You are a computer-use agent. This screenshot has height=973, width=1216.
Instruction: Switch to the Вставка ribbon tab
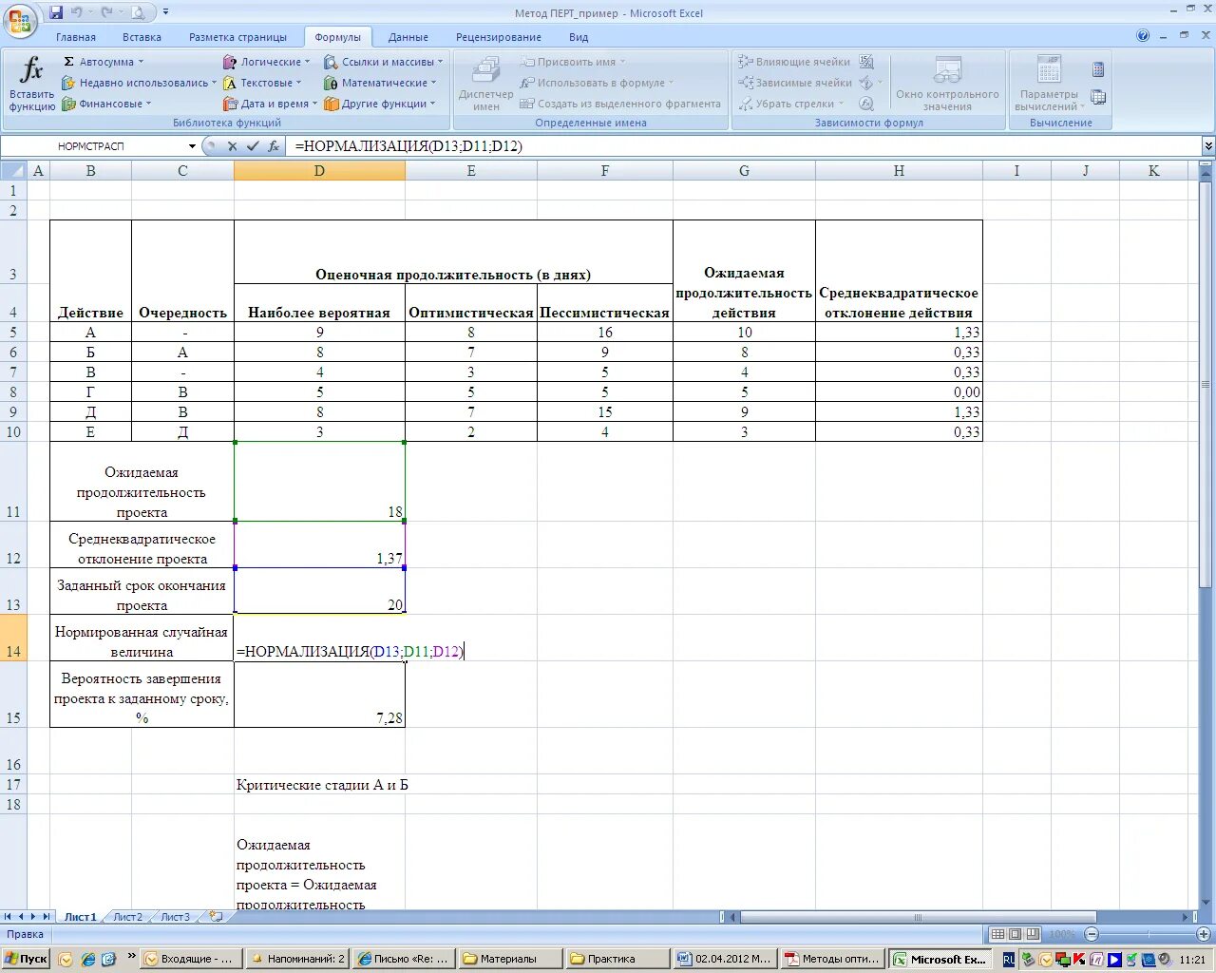tap(142, 37)
